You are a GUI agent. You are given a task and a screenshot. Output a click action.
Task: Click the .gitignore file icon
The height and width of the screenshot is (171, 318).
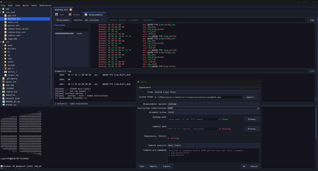(x=3, y=78)
